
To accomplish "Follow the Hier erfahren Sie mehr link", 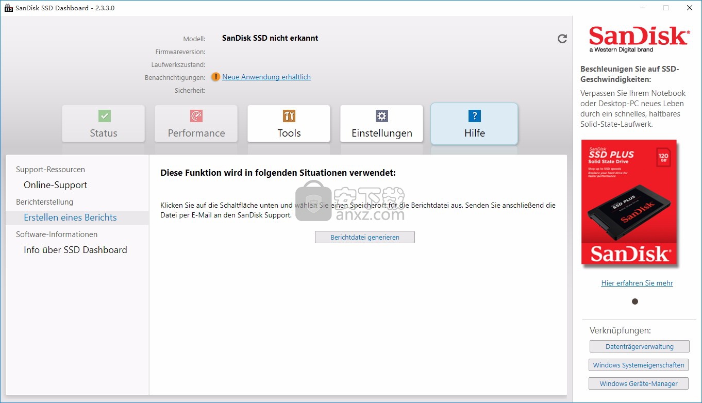I will (637, 283).
